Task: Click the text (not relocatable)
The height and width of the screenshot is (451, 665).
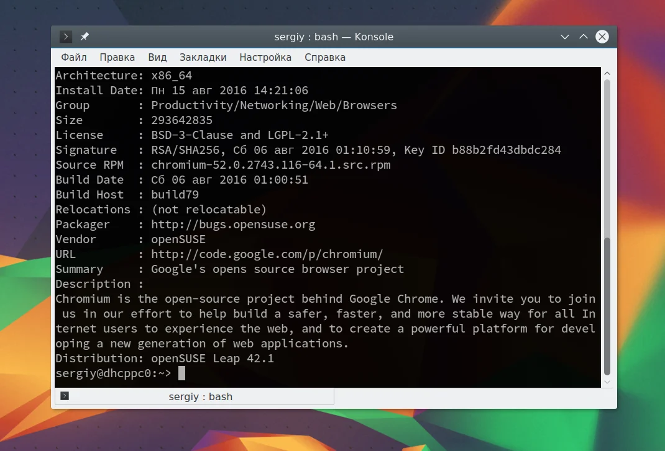Action: coord(209,210)
